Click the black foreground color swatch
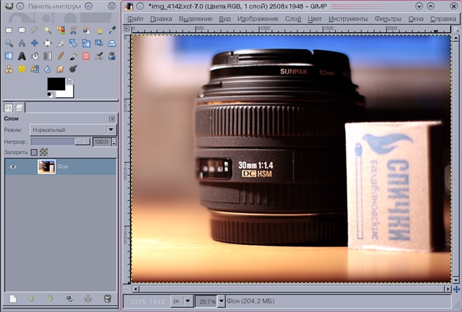The height and width of the screenshot is (312, 462). 56,84
